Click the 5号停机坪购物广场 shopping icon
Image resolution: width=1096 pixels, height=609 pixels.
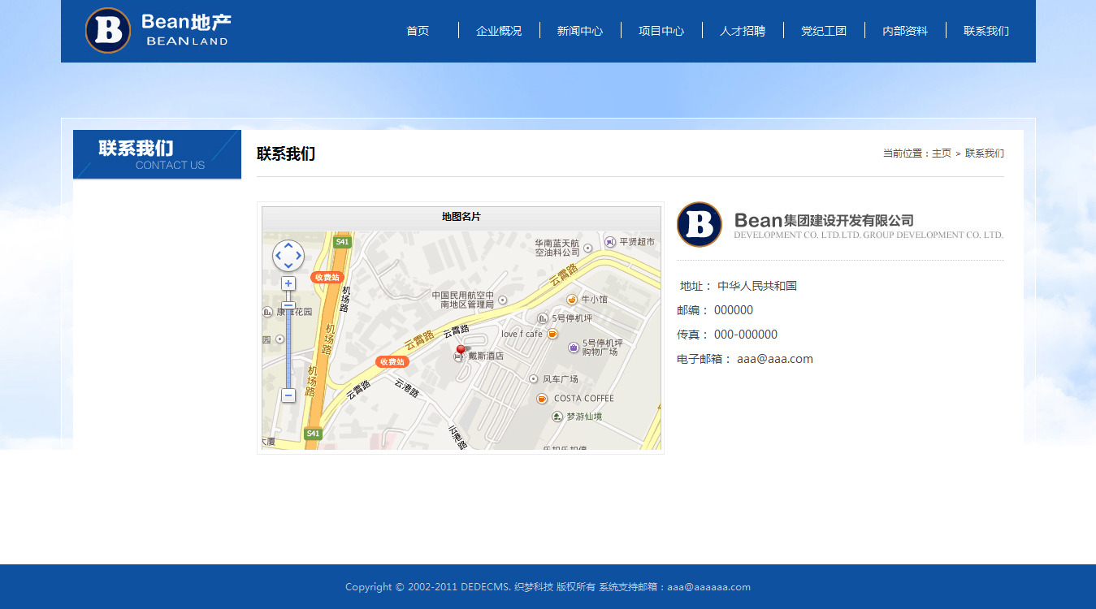(574, 348)
